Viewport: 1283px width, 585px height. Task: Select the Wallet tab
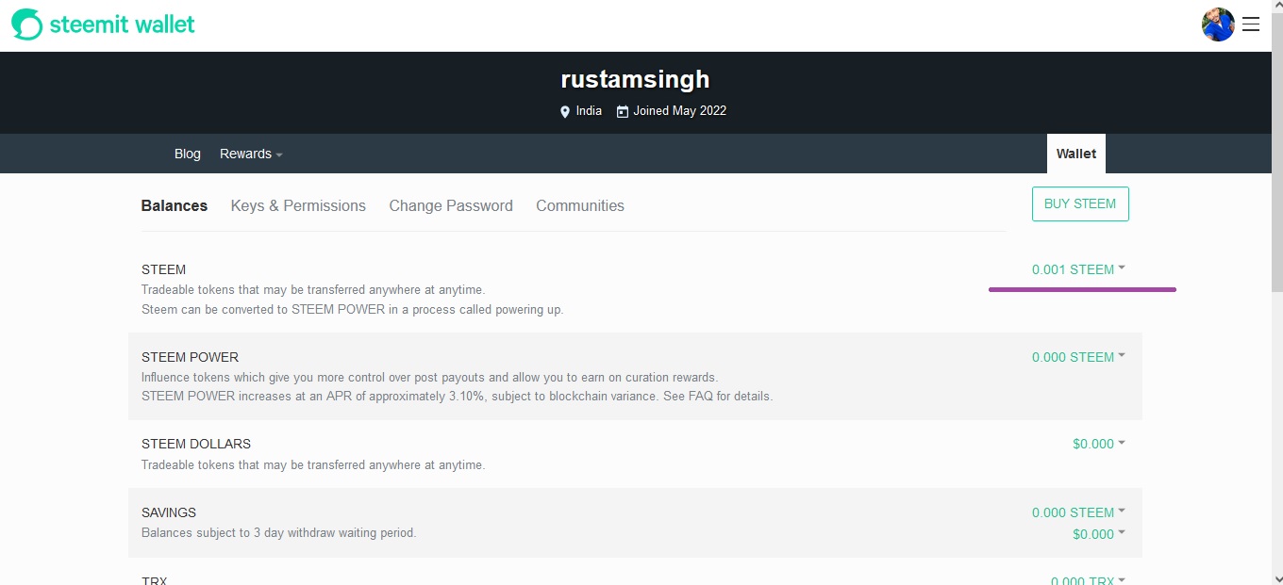[1076, 154]
